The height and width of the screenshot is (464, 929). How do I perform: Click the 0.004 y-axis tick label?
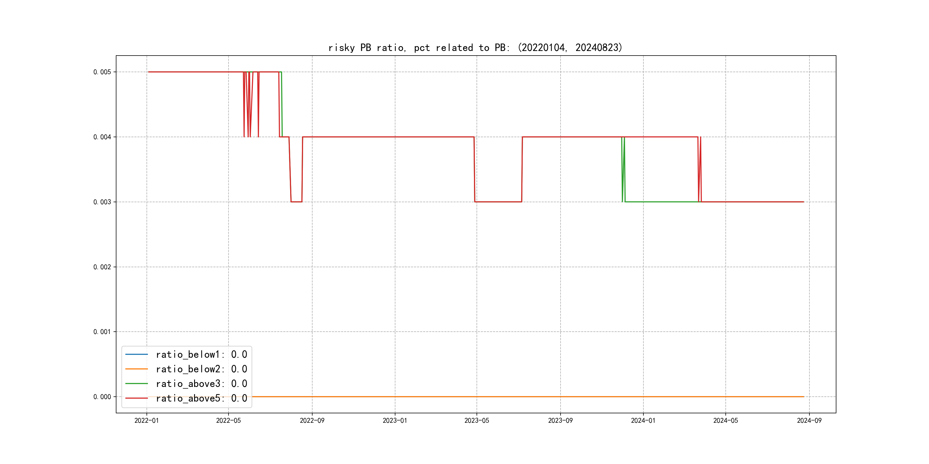pos(102,137)
